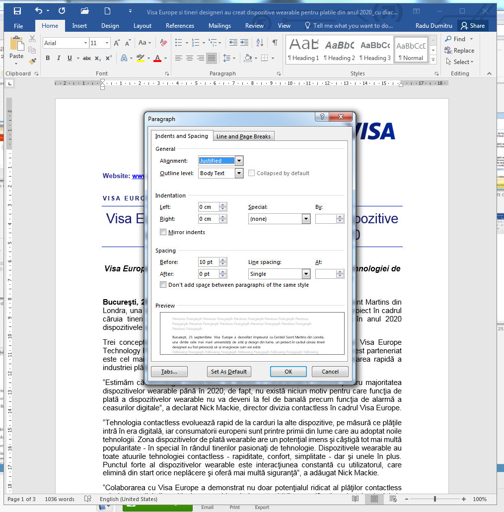This screenshot has height=512, width=504.
Task: Select the Indents and Spacing tab
Action: coord(181,136)
